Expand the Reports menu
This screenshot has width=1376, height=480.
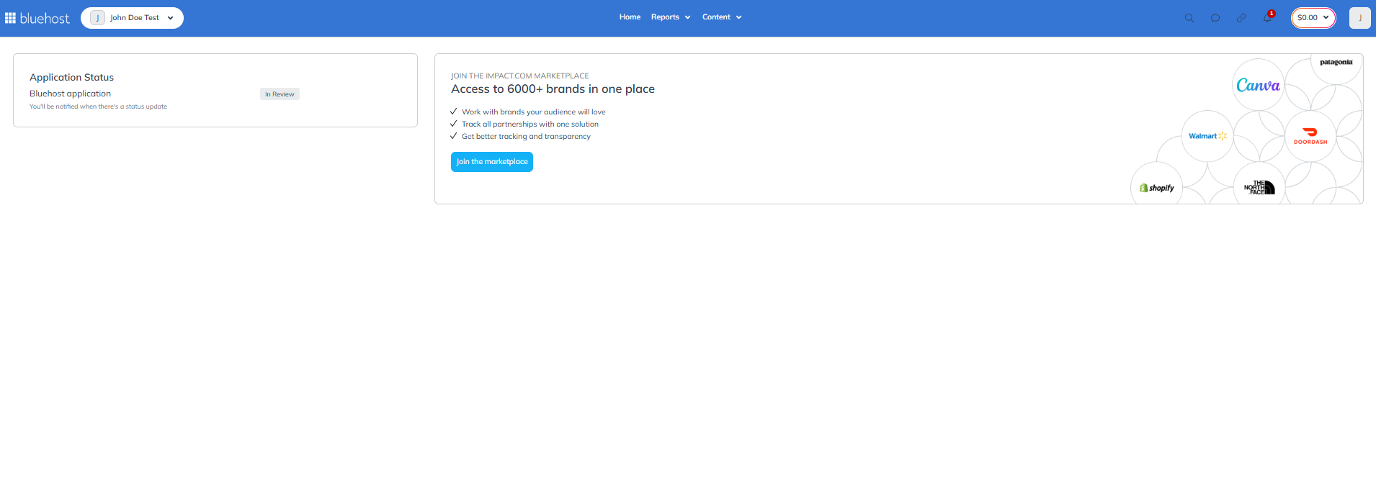pos(671,17)
